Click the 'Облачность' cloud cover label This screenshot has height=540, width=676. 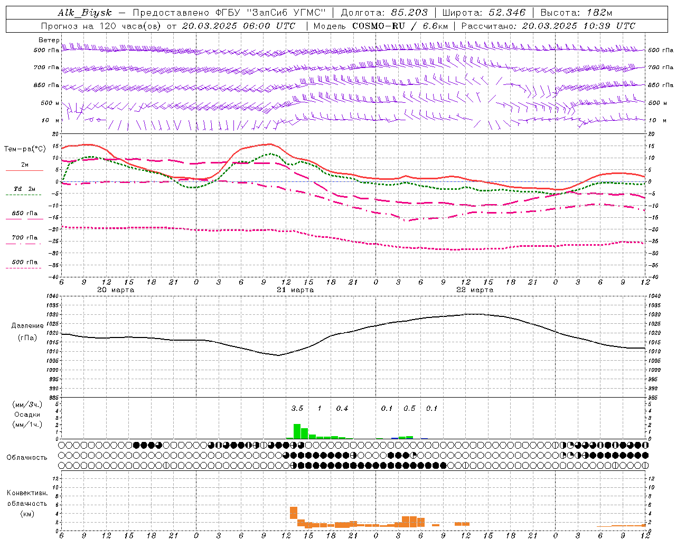tap(27, 458)
